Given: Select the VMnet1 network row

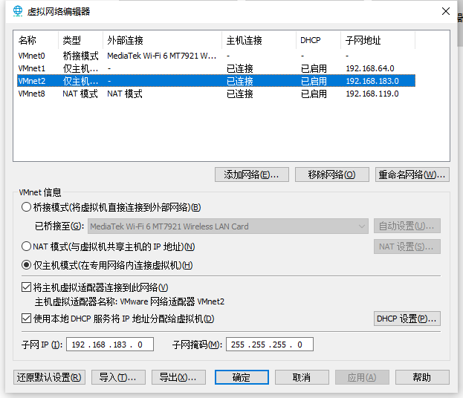Looking at the screenshot, I should (216, 68).
